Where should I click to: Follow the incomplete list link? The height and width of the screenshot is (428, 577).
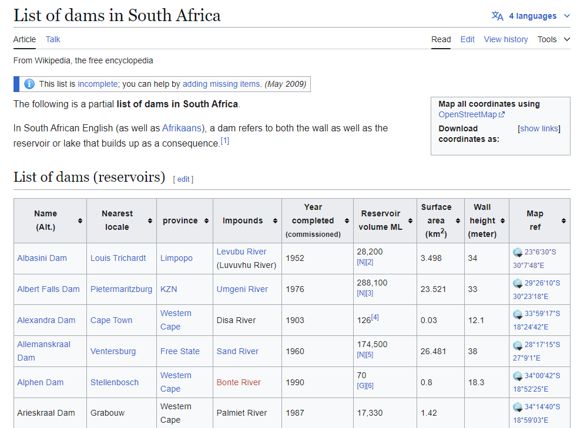98,84
